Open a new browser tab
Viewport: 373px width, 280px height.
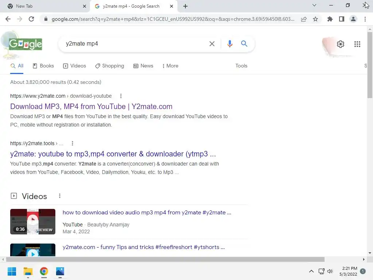(x=185, y=6)
